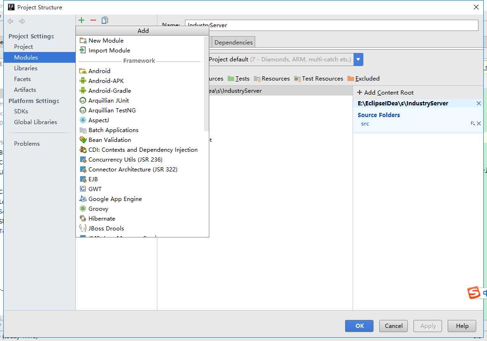Image resolution: width=487 pixels, height=341 pixels.
Task: Click the OK button
Action: (x=359, y=326)
